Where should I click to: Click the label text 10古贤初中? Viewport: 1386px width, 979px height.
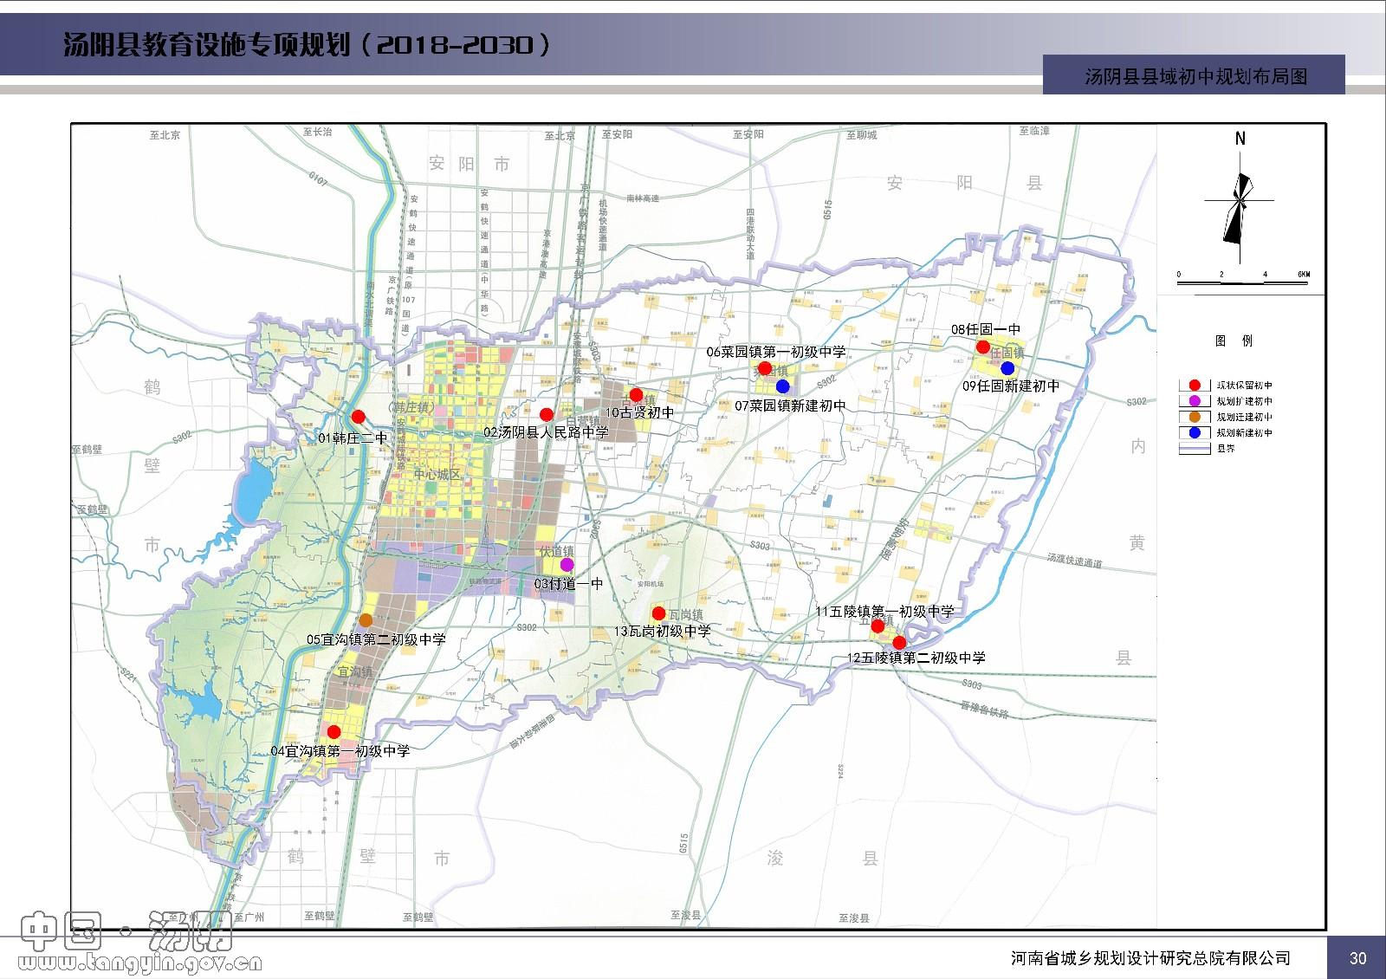click(x=640, y=412)
